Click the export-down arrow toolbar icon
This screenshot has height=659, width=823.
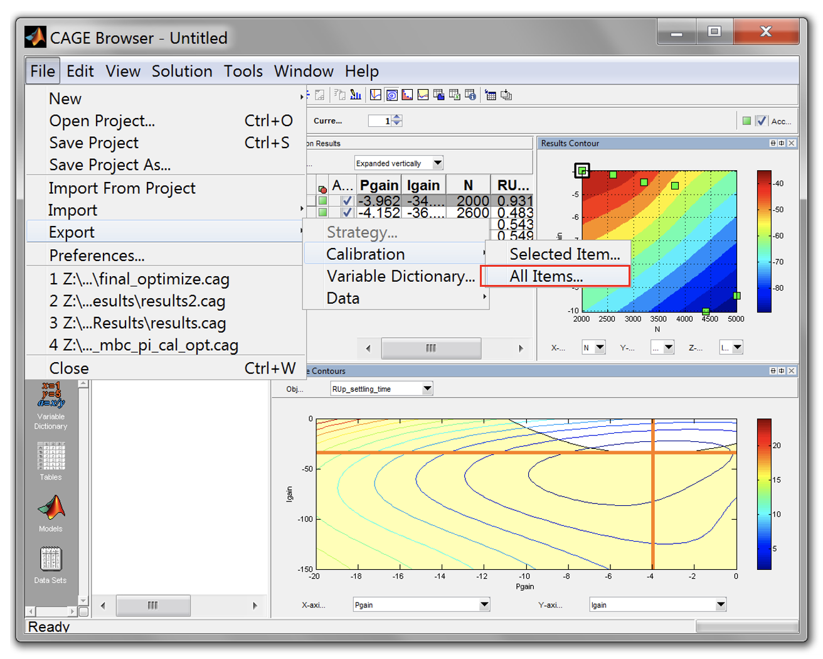[506, 95]
